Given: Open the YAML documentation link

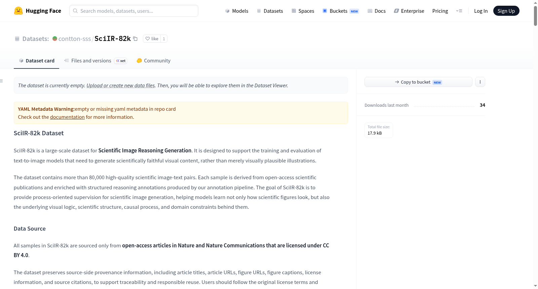Looking at the screenshot, I should 67,117.
